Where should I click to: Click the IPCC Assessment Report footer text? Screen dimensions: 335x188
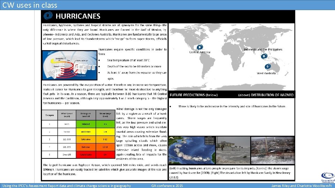tap(67, 186)
